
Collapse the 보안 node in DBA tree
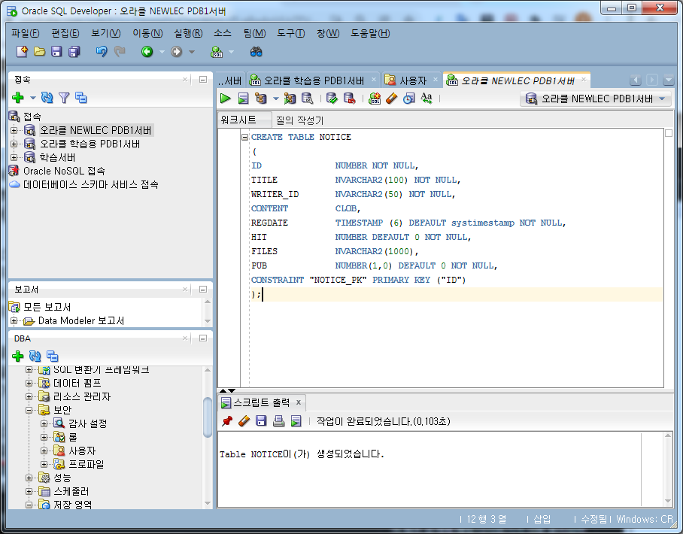[29, 410]
